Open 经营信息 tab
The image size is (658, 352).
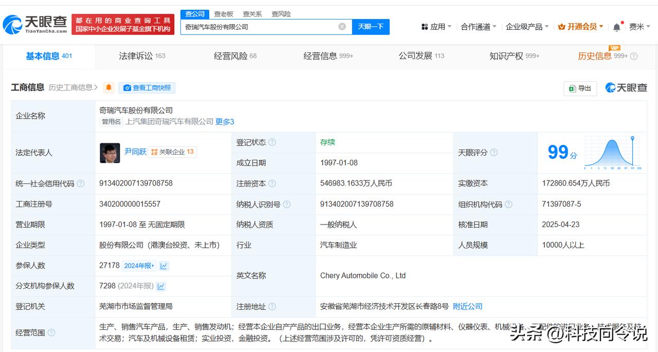pos(328,56)
